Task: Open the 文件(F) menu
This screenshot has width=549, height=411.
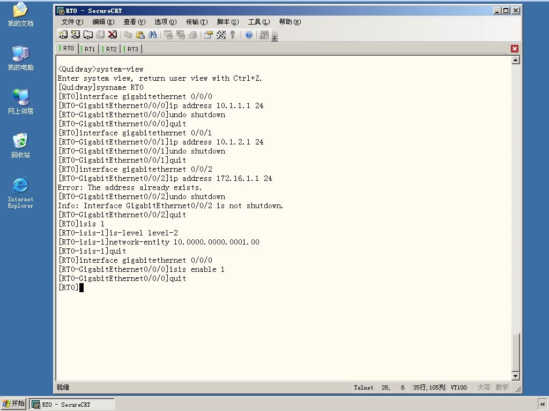Action: pos(72,21)
